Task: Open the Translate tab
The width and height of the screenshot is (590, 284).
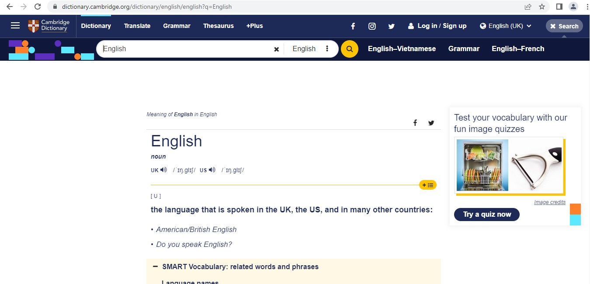Action: (137, 26)
